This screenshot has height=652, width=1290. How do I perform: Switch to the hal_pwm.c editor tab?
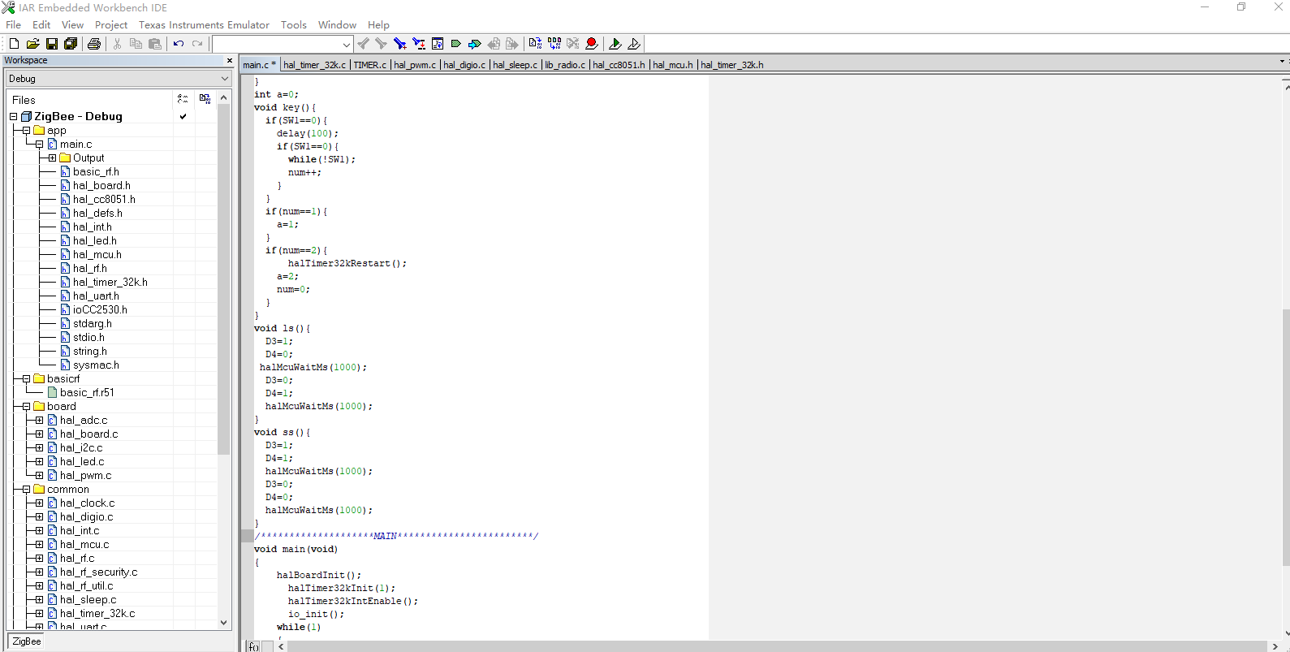[x=415, y=65]
